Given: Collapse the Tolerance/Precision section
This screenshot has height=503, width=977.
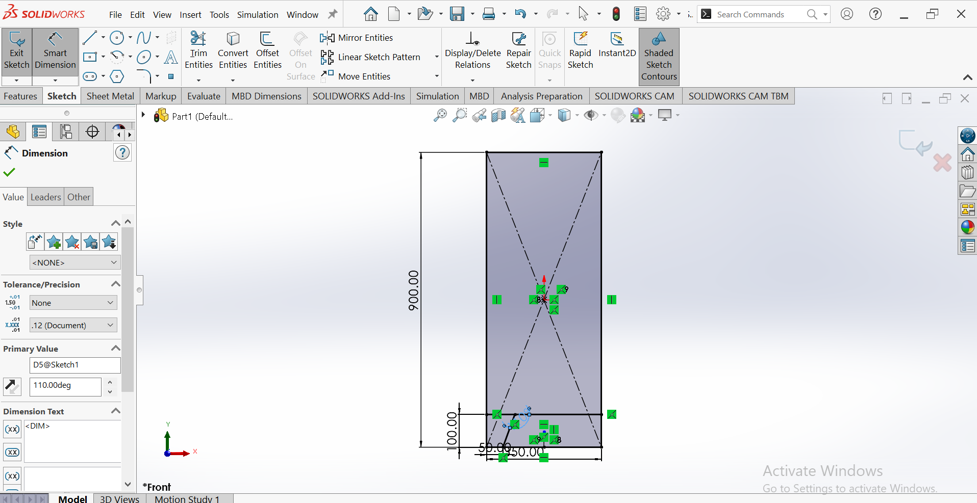Looking at the screenshot, I should (x=116, y=284).
